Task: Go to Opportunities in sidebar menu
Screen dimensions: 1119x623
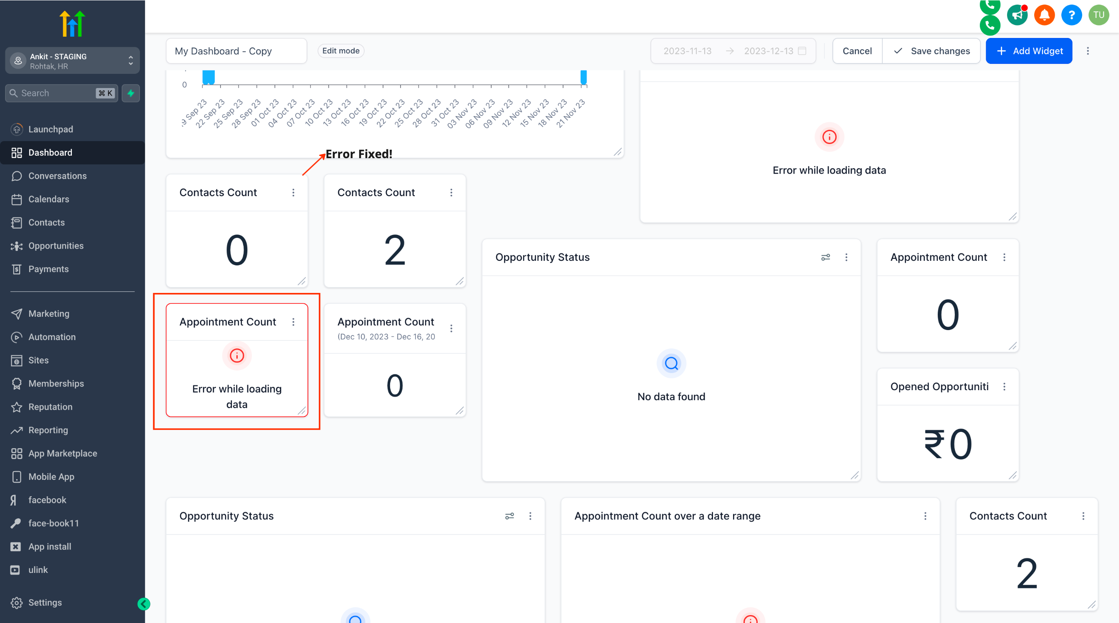Action: point(56,245)
